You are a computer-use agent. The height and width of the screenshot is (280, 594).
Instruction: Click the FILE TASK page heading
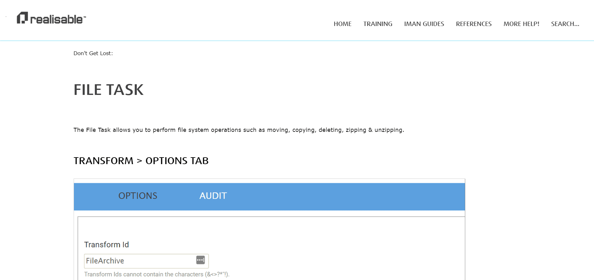(108, 90)
